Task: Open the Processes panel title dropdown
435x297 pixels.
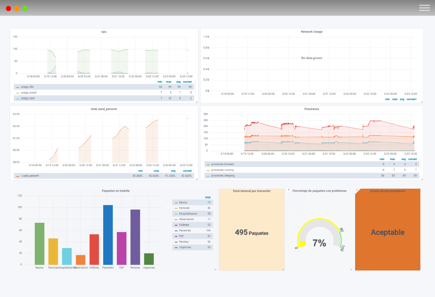Action: [311, 109]
